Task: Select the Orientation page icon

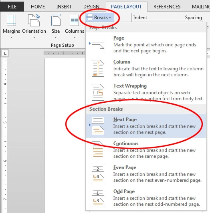Action: point(34,20)
